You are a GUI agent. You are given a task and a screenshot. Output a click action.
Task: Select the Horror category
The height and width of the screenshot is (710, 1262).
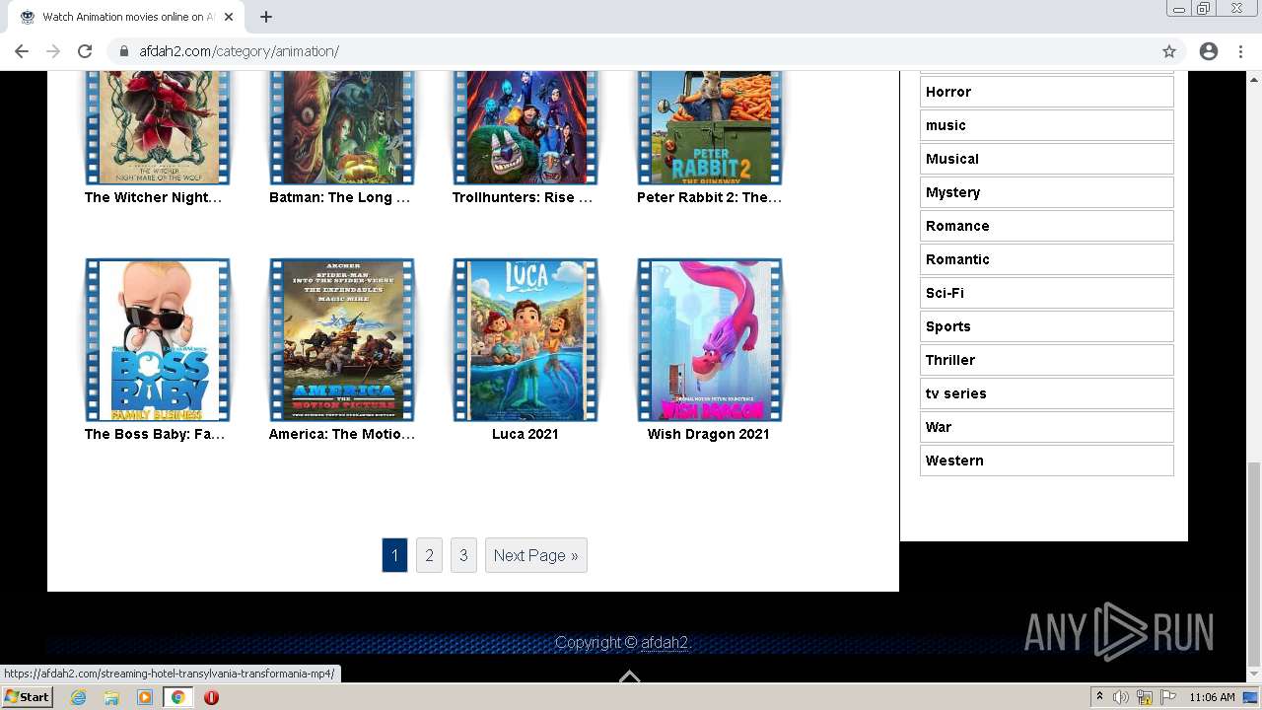[1047, 92]
